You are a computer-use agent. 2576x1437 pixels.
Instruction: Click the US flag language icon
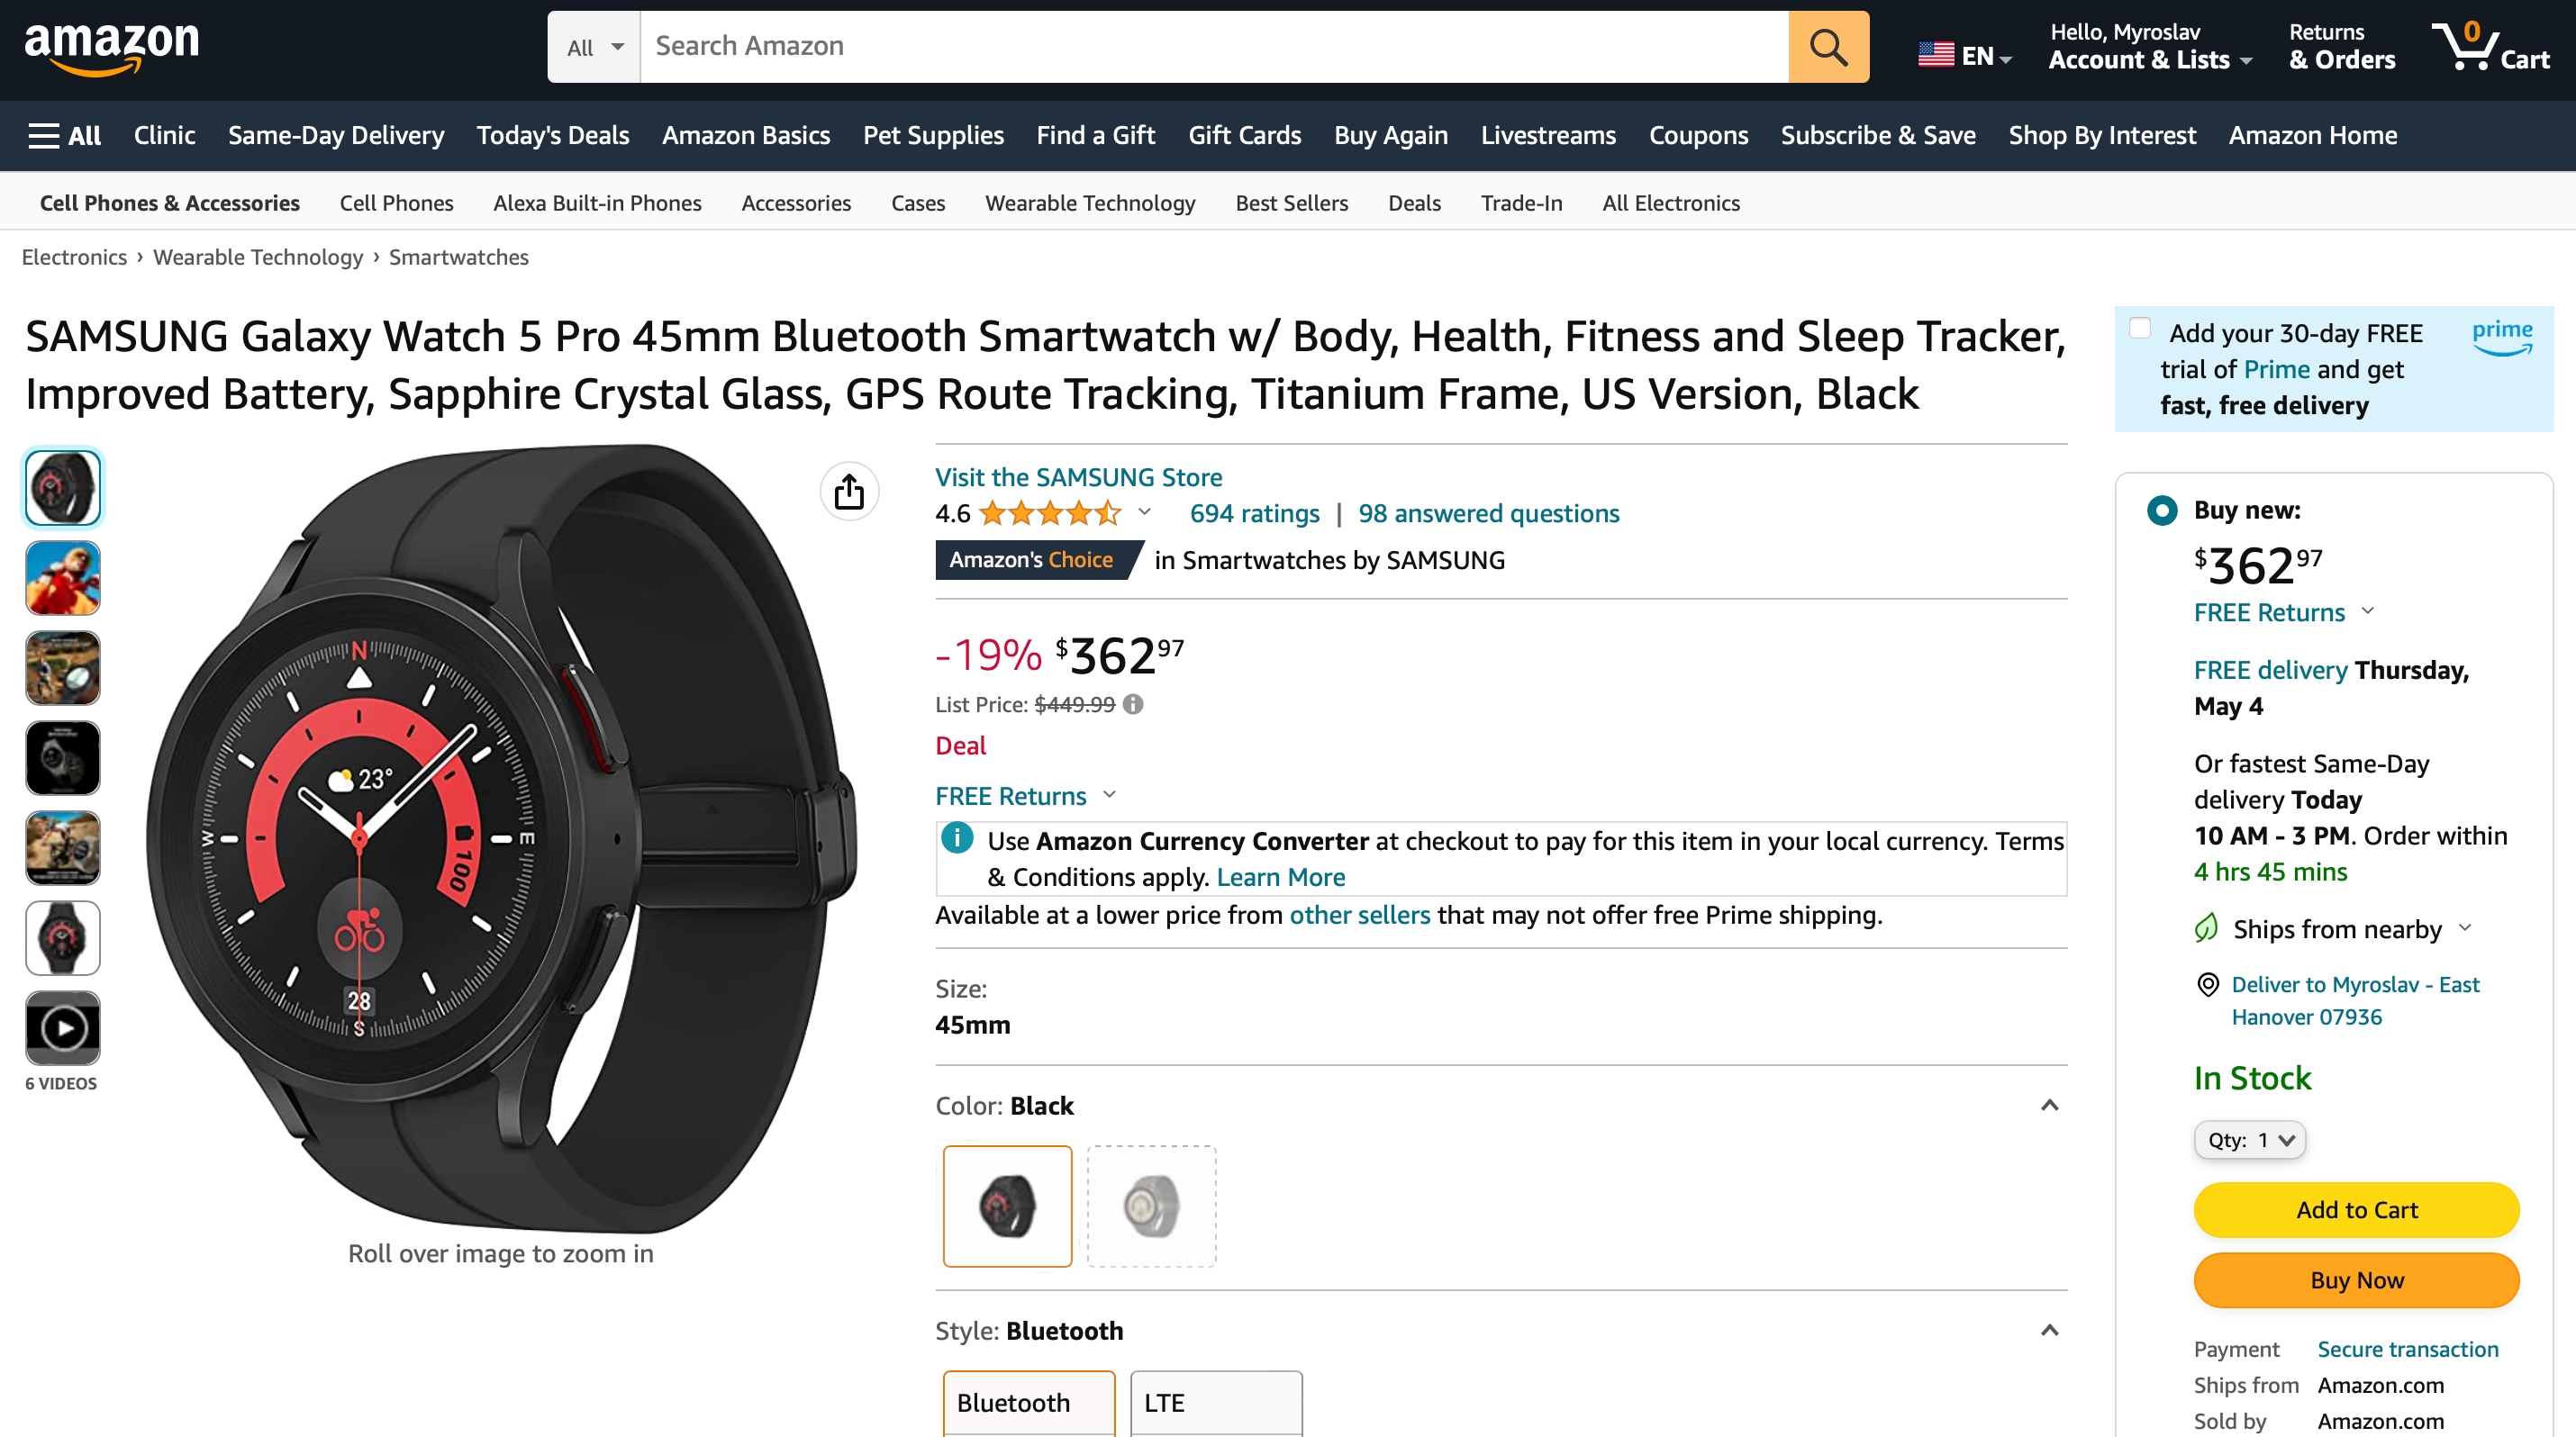(x=1935, y=55)
